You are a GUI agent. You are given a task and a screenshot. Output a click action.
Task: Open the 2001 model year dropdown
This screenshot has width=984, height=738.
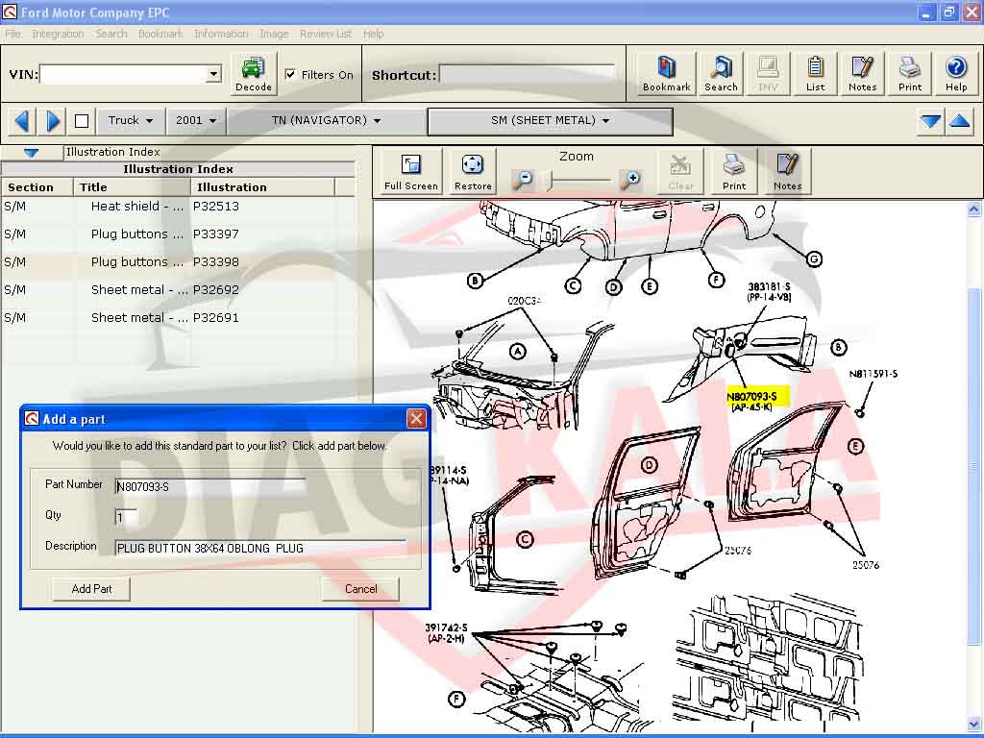click(196, 120)
